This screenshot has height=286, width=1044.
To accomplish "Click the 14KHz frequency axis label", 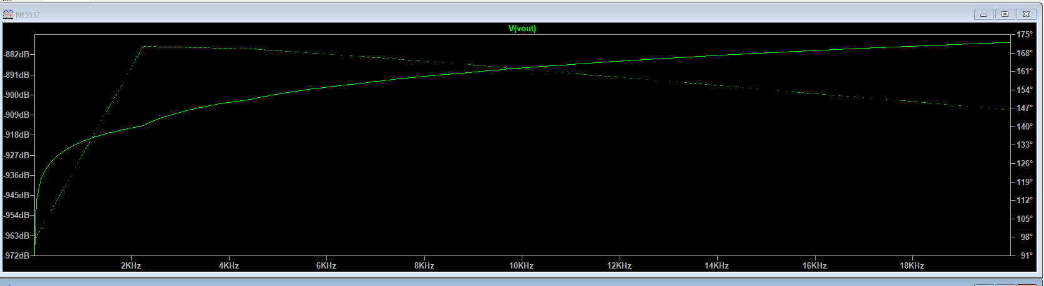I will pyautogui.click(x=716, y=265).
